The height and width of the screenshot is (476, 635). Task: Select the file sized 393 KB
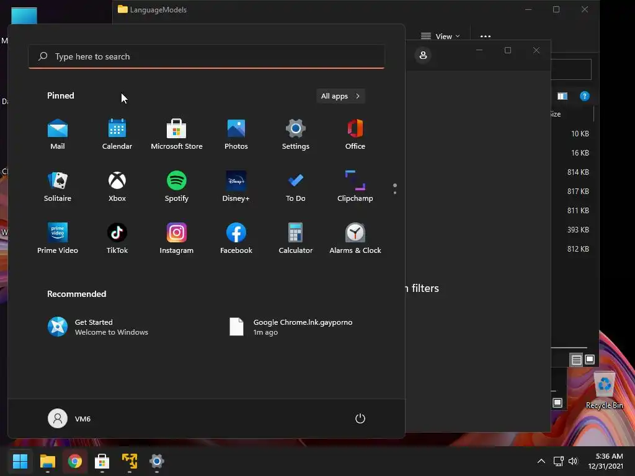click(x=578, y=229)
